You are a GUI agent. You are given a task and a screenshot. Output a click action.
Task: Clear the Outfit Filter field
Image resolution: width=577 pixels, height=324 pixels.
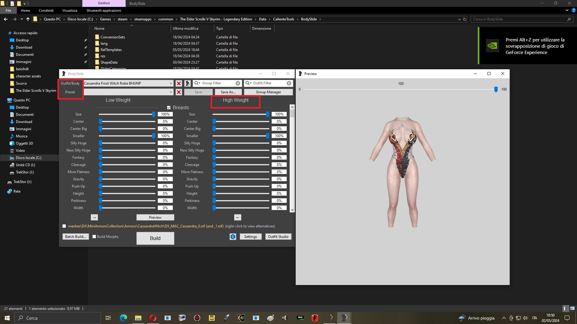(289, 83)
